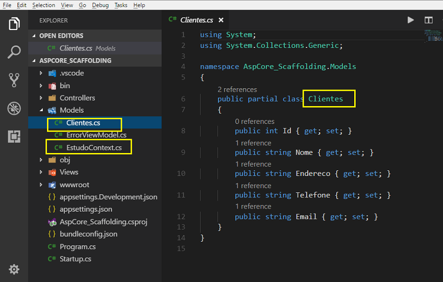Open the Go menu
The image size is (443, 282).
(83, 5)
